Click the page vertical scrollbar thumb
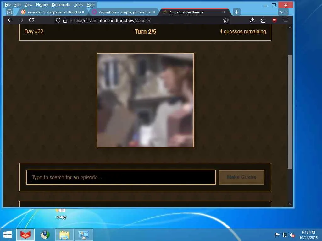Screen dimensions: 322x241 coord(290,112)
